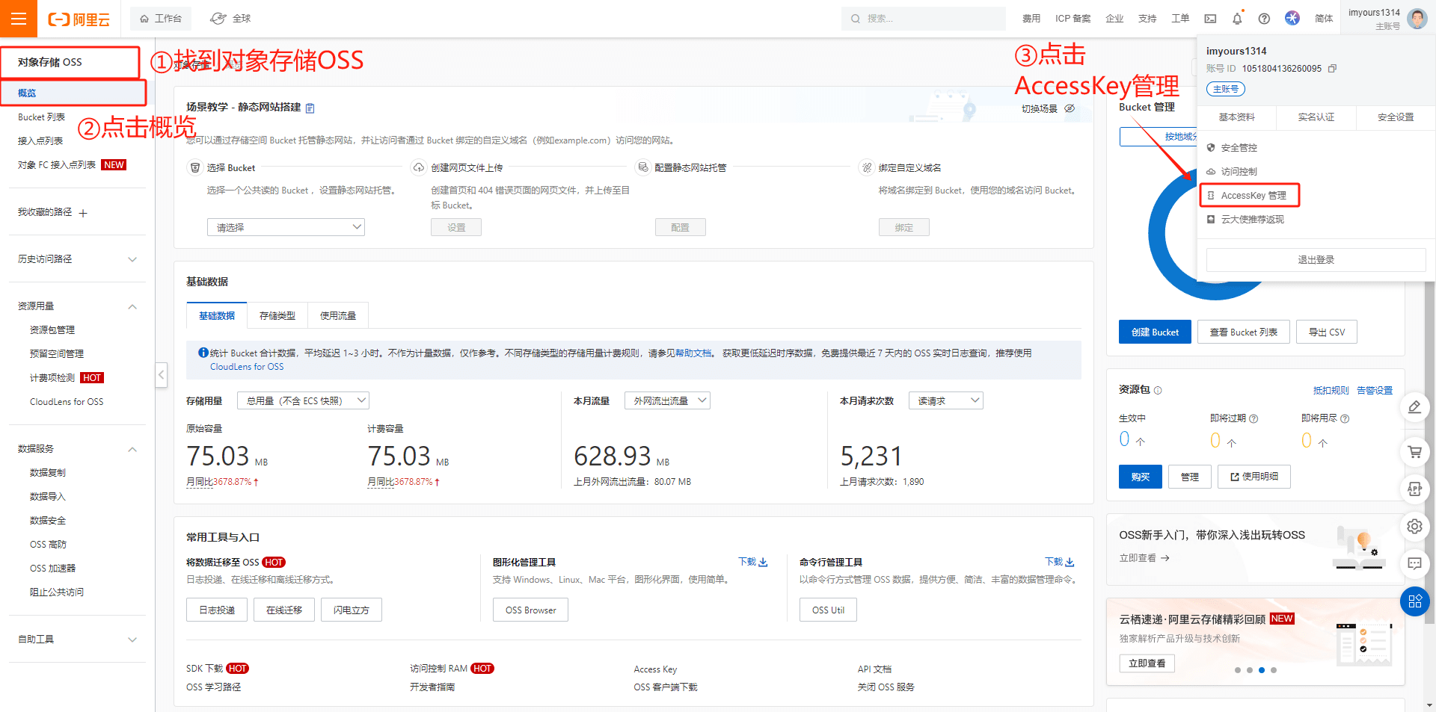Screen dimensions: 1436x712
Task: Open Cloud Shell terminal icon
Action: click(1210, 19)
